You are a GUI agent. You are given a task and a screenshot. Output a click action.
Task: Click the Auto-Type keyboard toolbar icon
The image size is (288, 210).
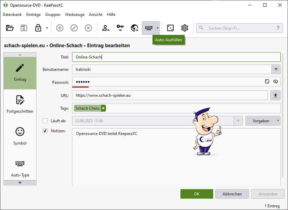point(148,28)
